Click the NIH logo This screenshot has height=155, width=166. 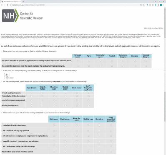click(10, 15)
